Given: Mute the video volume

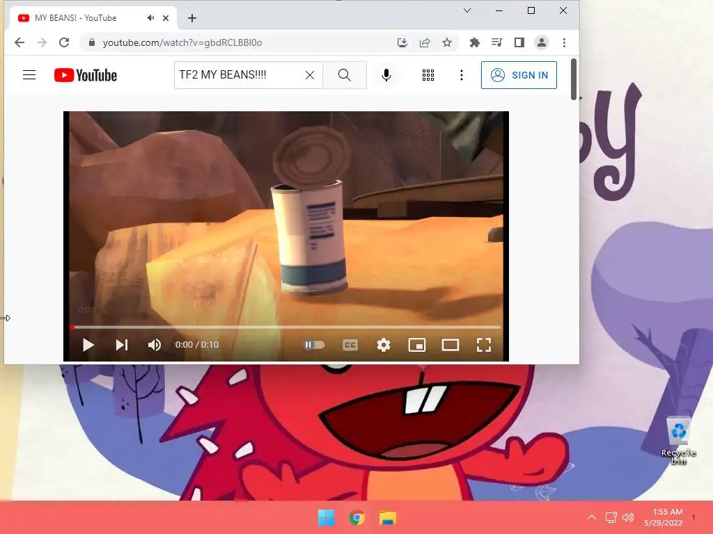Looking at the screenshot, I should [x=155, y=345].
